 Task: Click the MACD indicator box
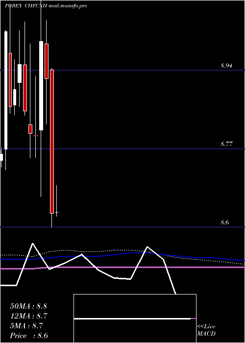135,318
